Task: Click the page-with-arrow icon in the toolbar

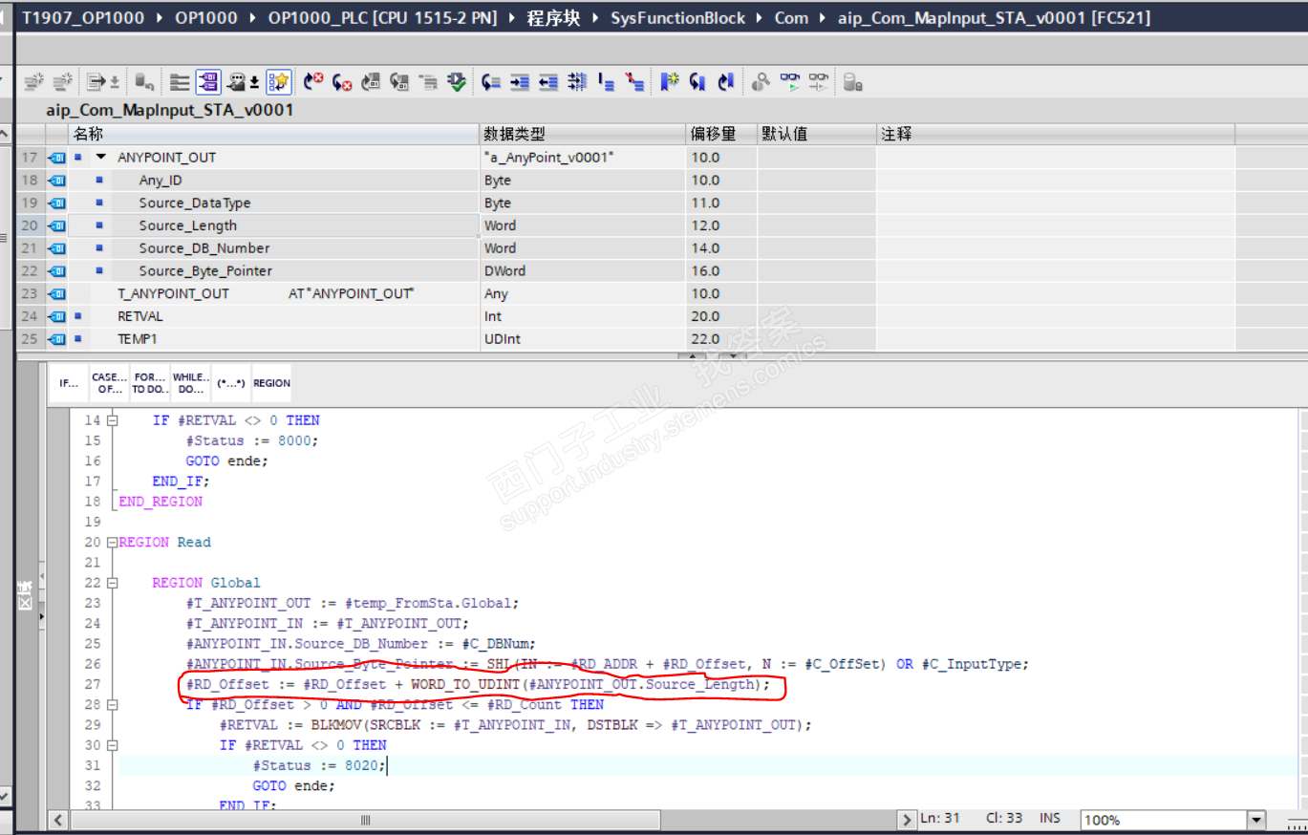Action: (x=96, y=82)
